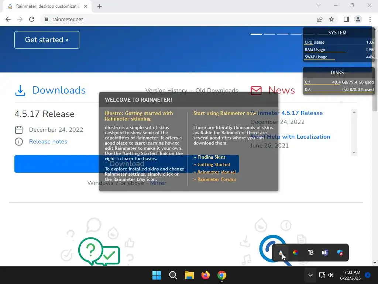Click Windows Security shield tray icon
This screenshot has height=284, width=378.
pos(340,253)
